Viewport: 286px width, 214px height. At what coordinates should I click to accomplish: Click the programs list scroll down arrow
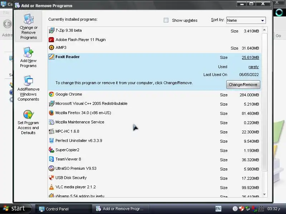[265, 194]
